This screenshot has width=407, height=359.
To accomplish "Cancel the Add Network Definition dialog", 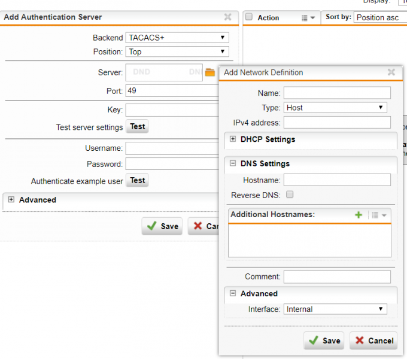I will pyautogui.click(x=373, y=340).
